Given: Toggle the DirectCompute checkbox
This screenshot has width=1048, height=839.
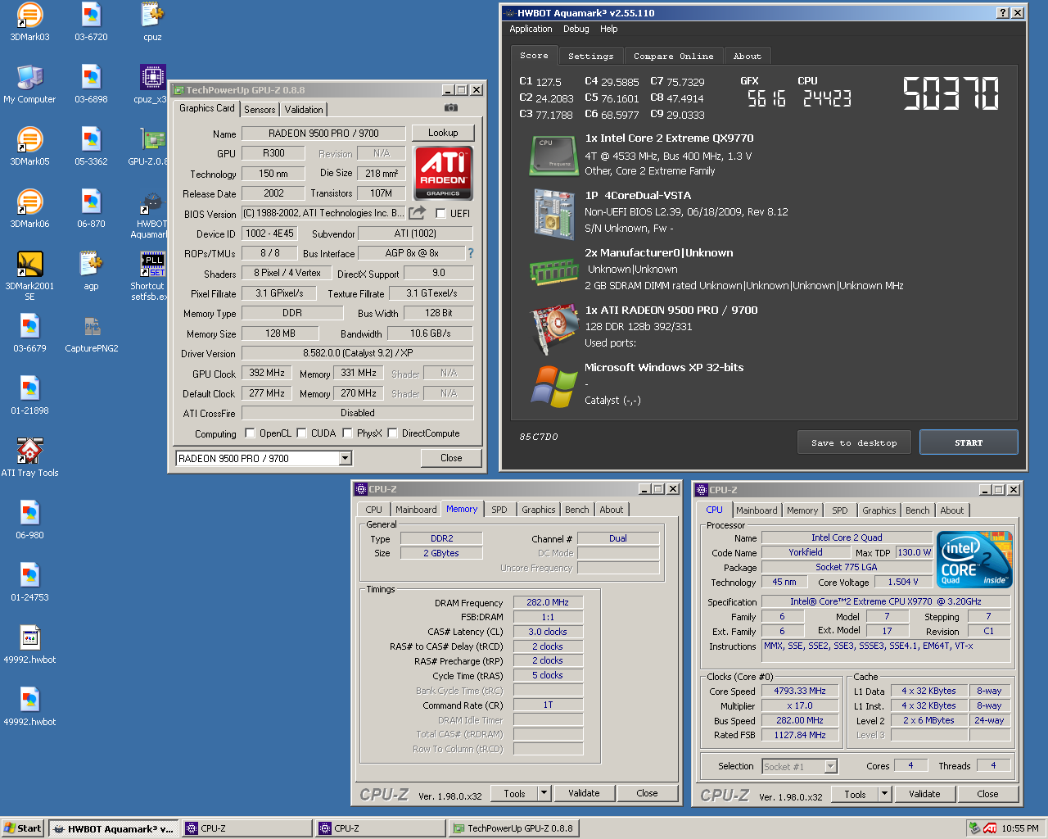Looking at the screenshot, I should point(392,433).
